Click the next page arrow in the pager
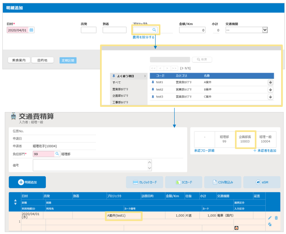The width and height of the screenshot is (286, 234). point(167,68)
